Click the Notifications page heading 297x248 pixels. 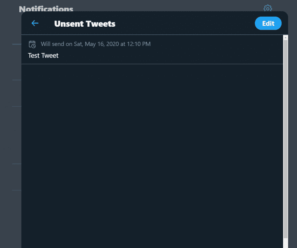[x=46, y=9]
